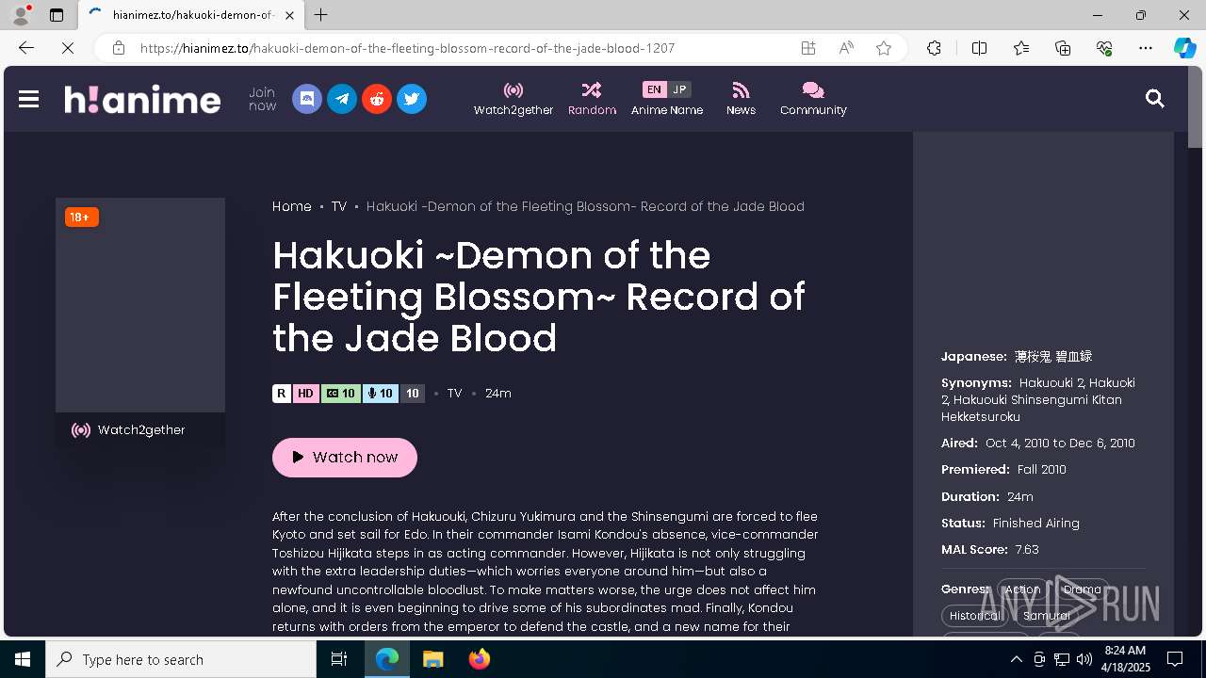Click the taskbar search box
This screenshot has width=1206, height=678.
coord(181,659)
